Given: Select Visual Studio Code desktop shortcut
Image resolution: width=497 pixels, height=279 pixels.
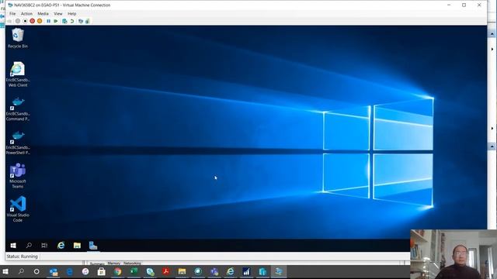Looking at the screenshot, I should [x=18, y=209].
